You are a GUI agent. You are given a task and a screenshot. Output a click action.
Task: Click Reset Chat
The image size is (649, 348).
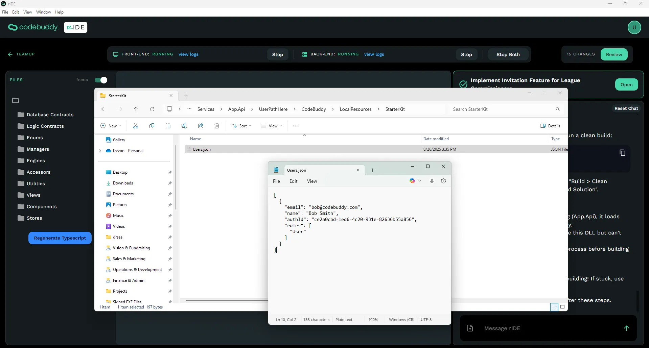point(626,108)
